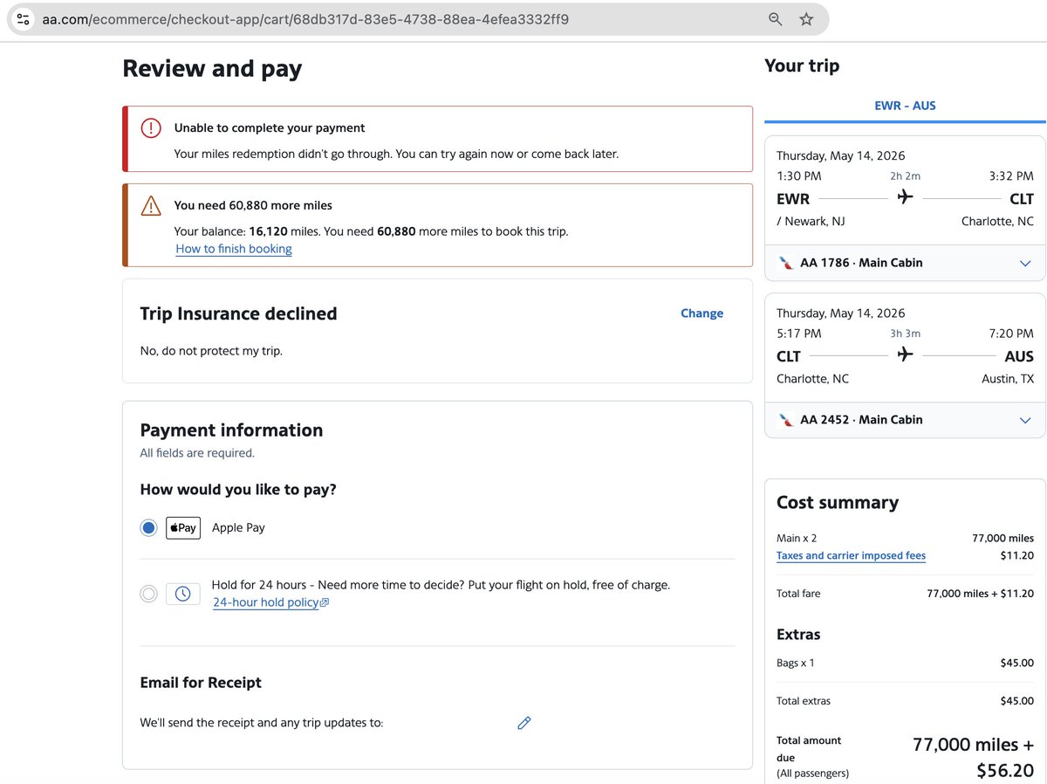This screenshot has height=784, width=1047.
Task: Click the Review and pay heading
Action: pos(212,68)
